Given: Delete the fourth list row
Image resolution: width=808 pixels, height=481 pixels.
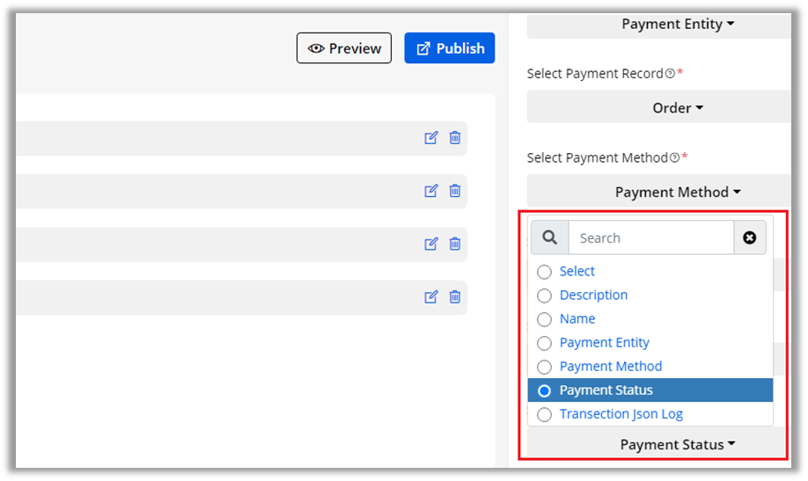Looking at the screenshot, I should tap(455, 297).
